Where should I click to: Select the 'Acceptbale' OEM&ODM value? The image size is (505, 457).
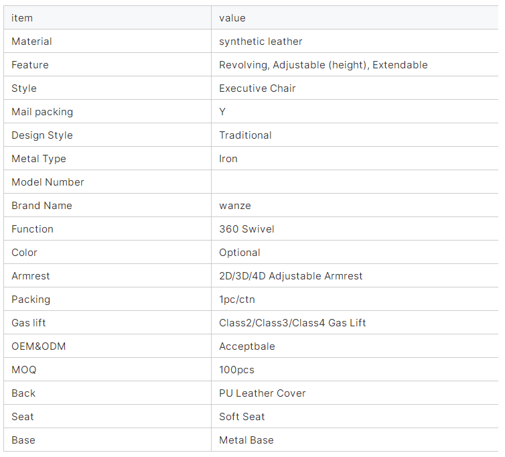click(x=246, y=346)
